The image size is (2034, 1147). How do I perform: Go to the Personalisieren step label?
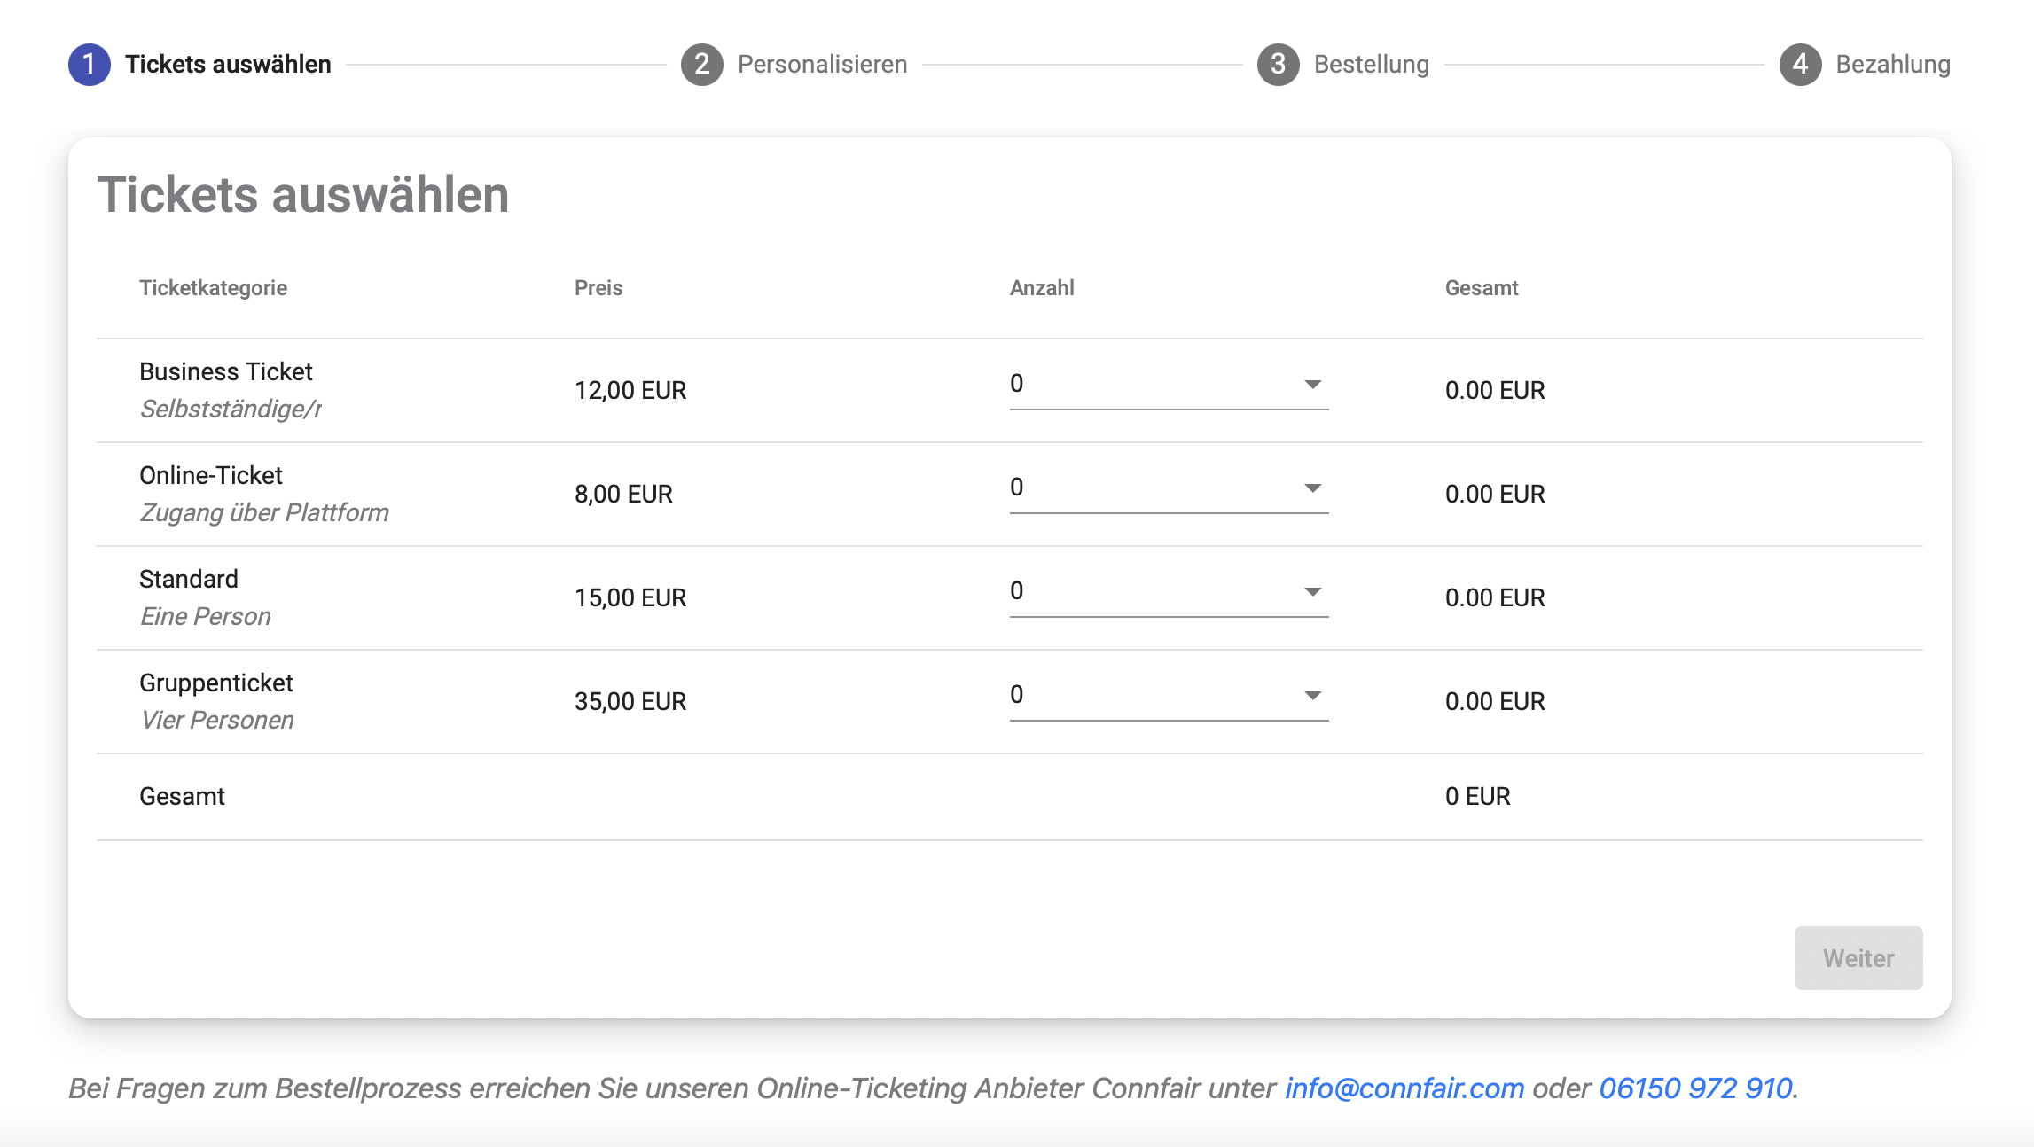(822, 65)
